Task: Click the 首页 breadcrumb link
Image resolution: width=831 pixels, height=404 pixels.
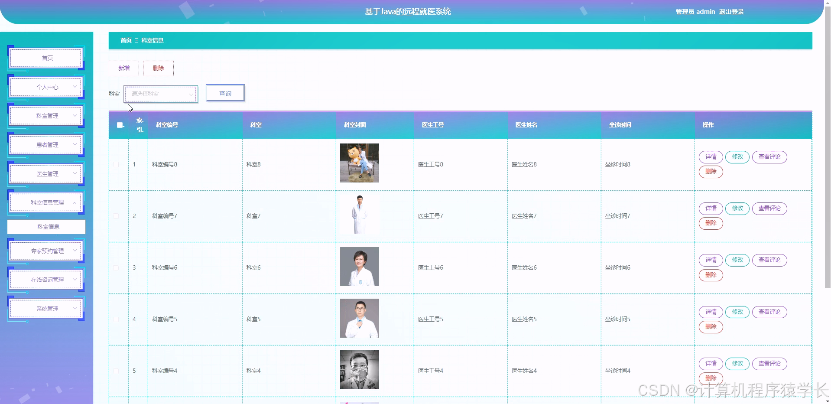Action: pos(126,40)
